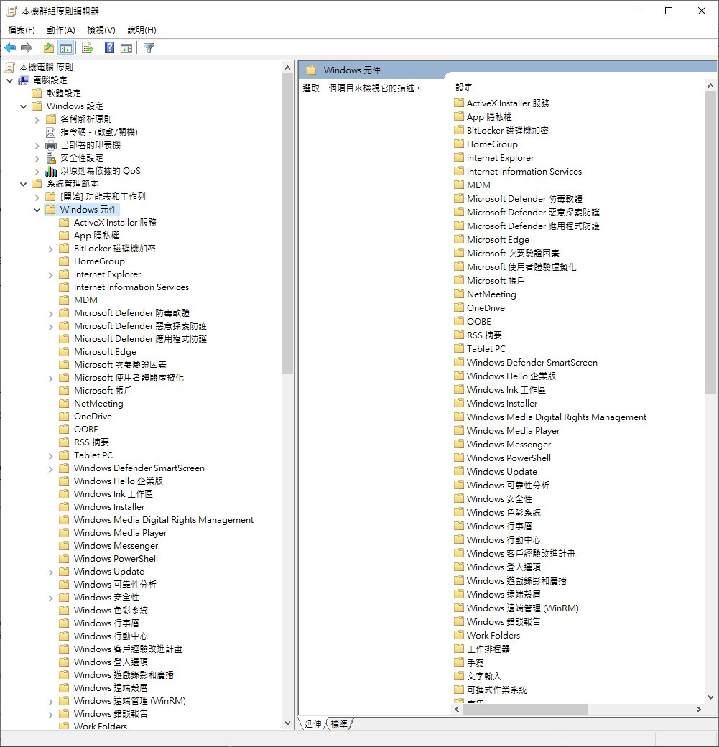This screenshot has width=719, height=747.
Task: Select Windows Hello 企業版 in right pane
Action: 511,376
